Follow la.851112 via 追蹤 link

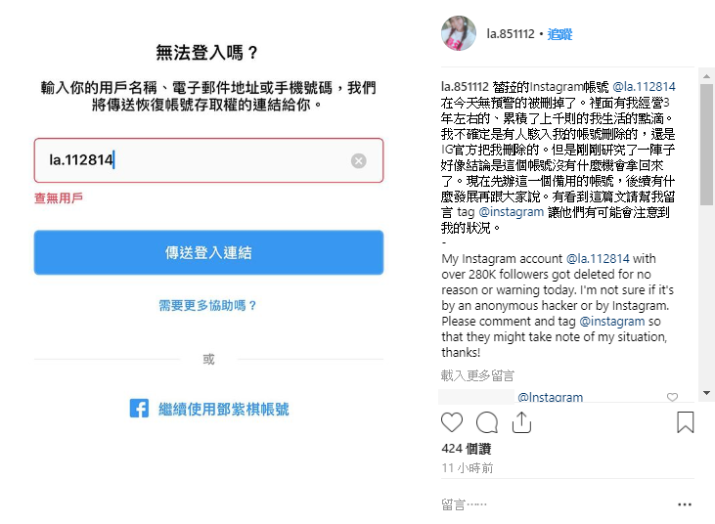coord(559,34)
